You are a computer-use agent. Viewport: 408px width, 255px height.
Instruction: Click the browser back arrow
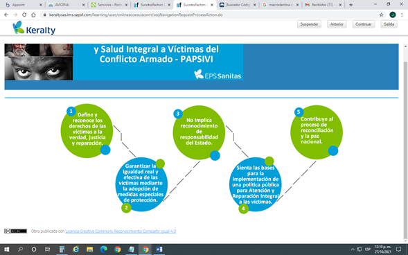(x=6, y=15)
